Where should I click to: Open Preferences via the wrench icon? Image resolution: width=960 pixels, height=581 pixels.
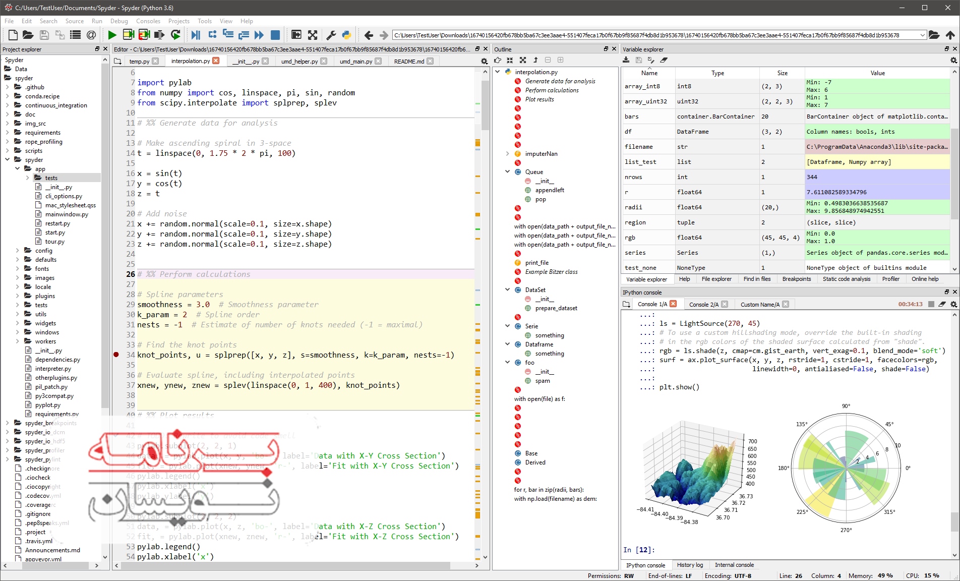(331, 35)
